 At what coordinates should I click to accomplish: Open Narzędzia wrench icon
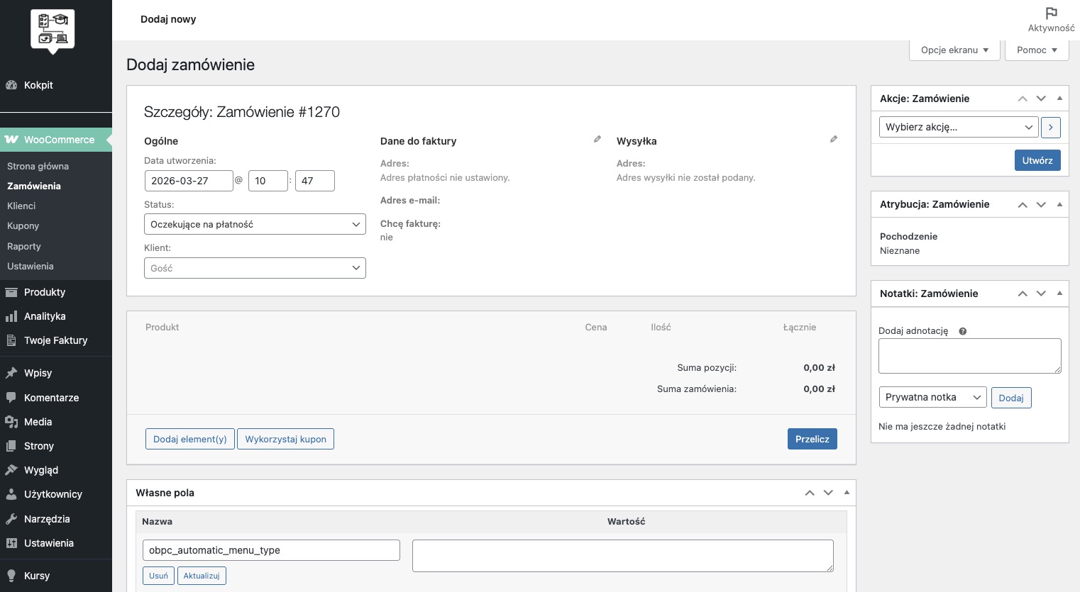[11, 519]
